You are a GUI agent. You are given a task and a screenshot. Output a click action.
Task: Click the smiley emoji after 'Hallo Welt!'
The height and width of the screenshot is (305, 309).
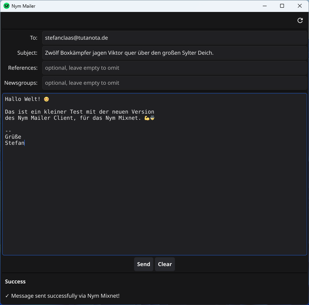pos(47,99)
